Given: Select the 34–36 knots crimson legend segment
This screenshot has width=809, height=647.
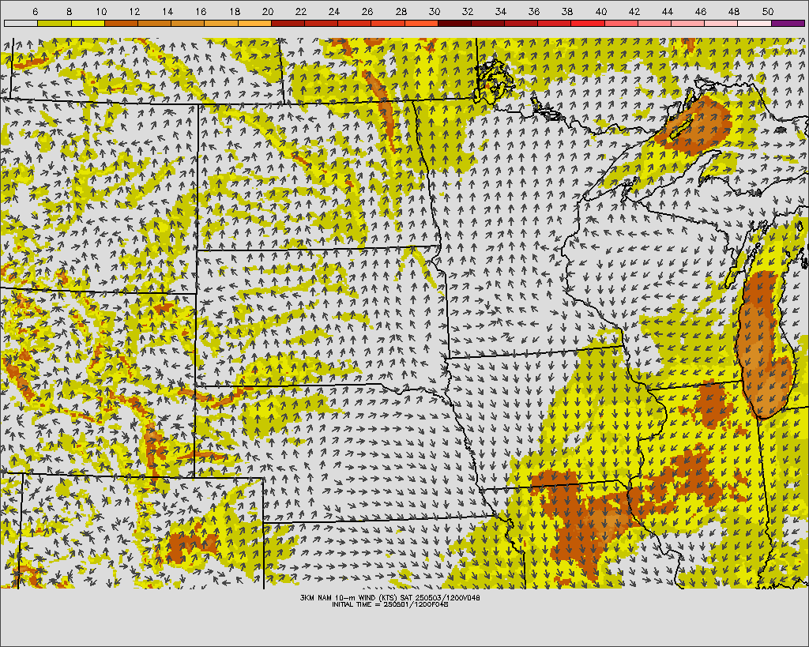Looking at the screenshot, I should coord(521,23).
